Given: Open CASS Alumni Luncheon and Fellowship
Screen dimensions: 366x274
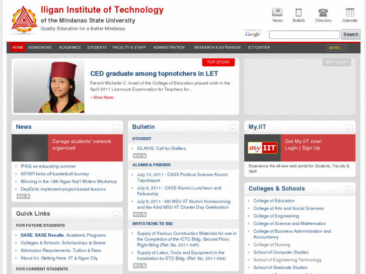Looking at the screenshot, I should [179, 191].
